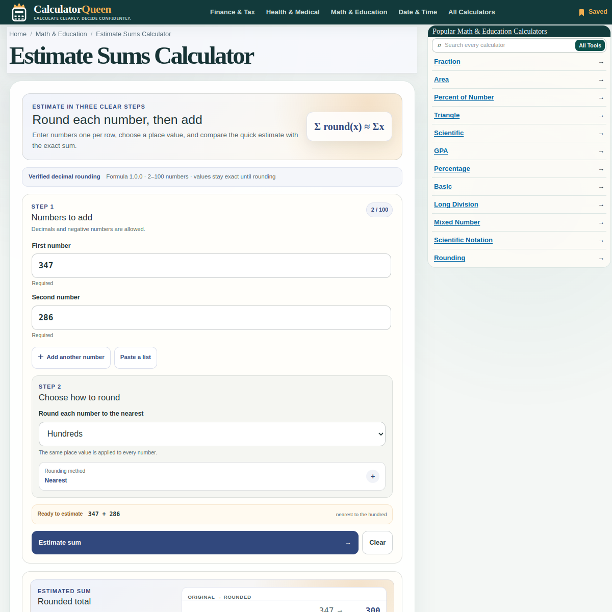
Task: Click the 'Ready to estimate' status text
Action: (x=60, y=514)
